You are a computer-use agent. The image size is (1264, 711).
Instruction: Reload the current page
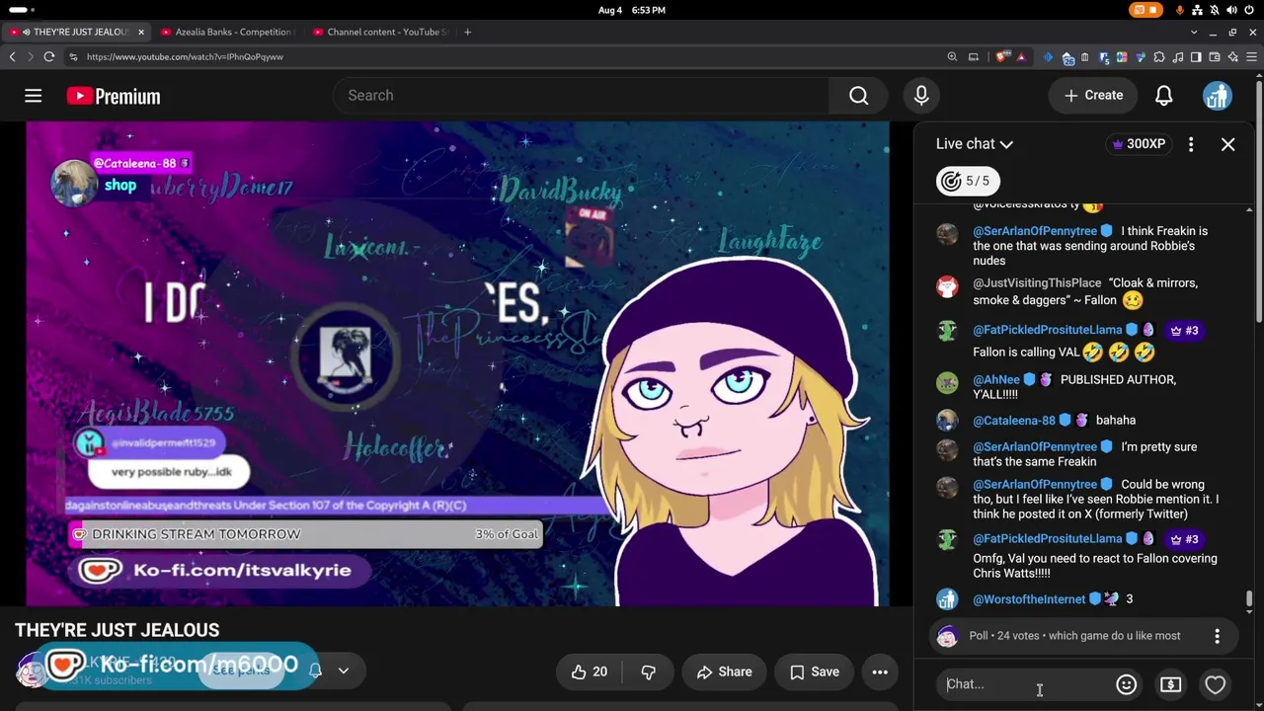click(x=48, y=57)
